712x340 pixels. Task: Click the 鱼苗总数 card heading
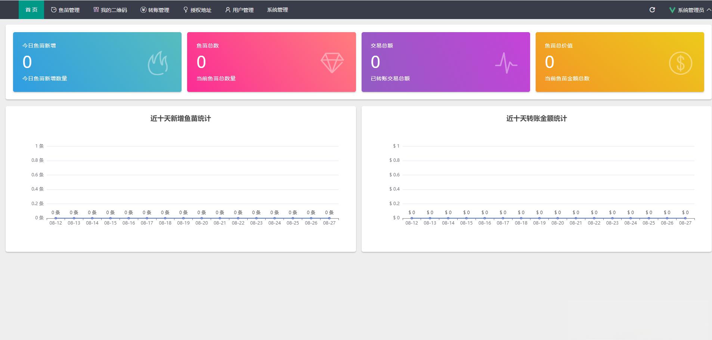point(208,46)
